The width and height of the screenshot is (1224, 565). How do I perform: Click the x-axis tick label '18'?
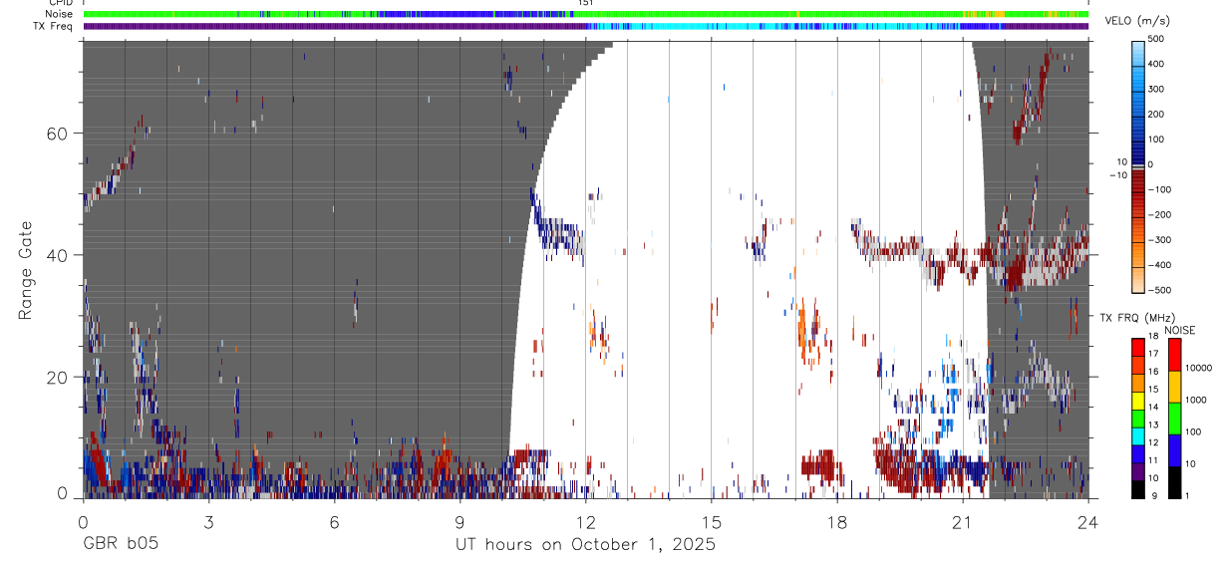(x=837, y=522)
